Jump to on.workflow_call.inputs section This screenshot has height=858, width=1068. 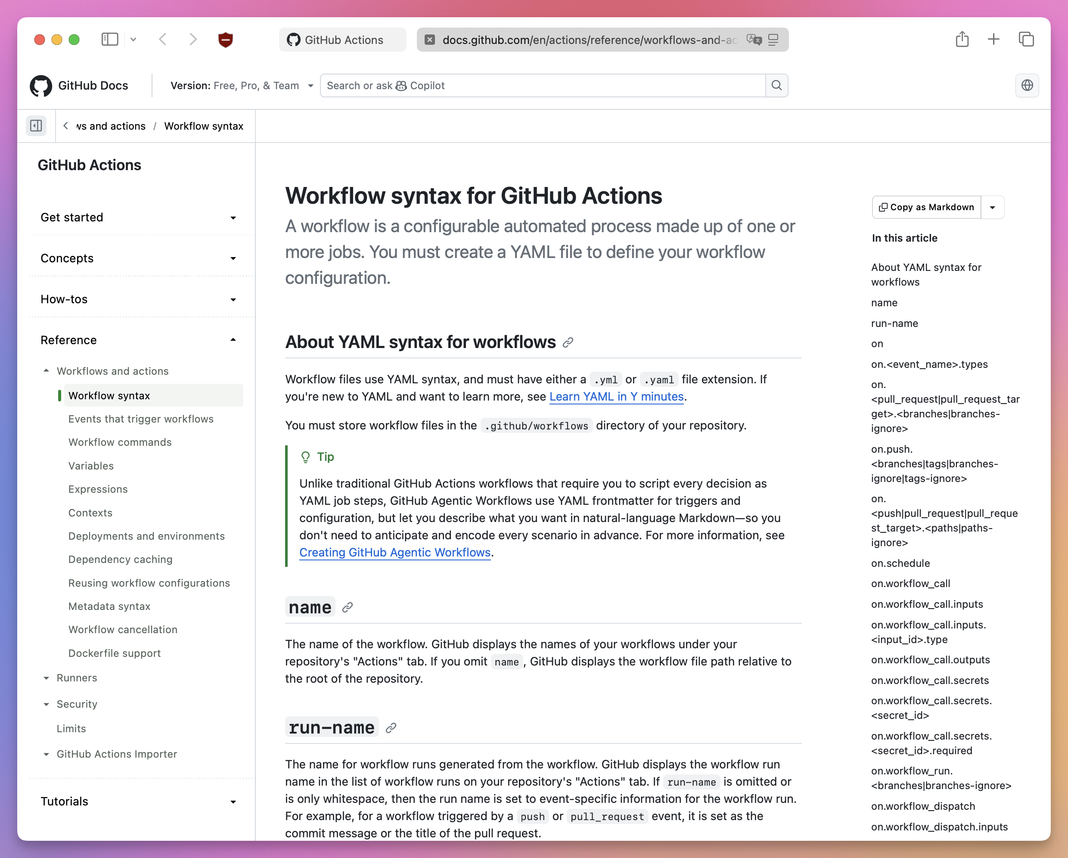click(927, 604)
